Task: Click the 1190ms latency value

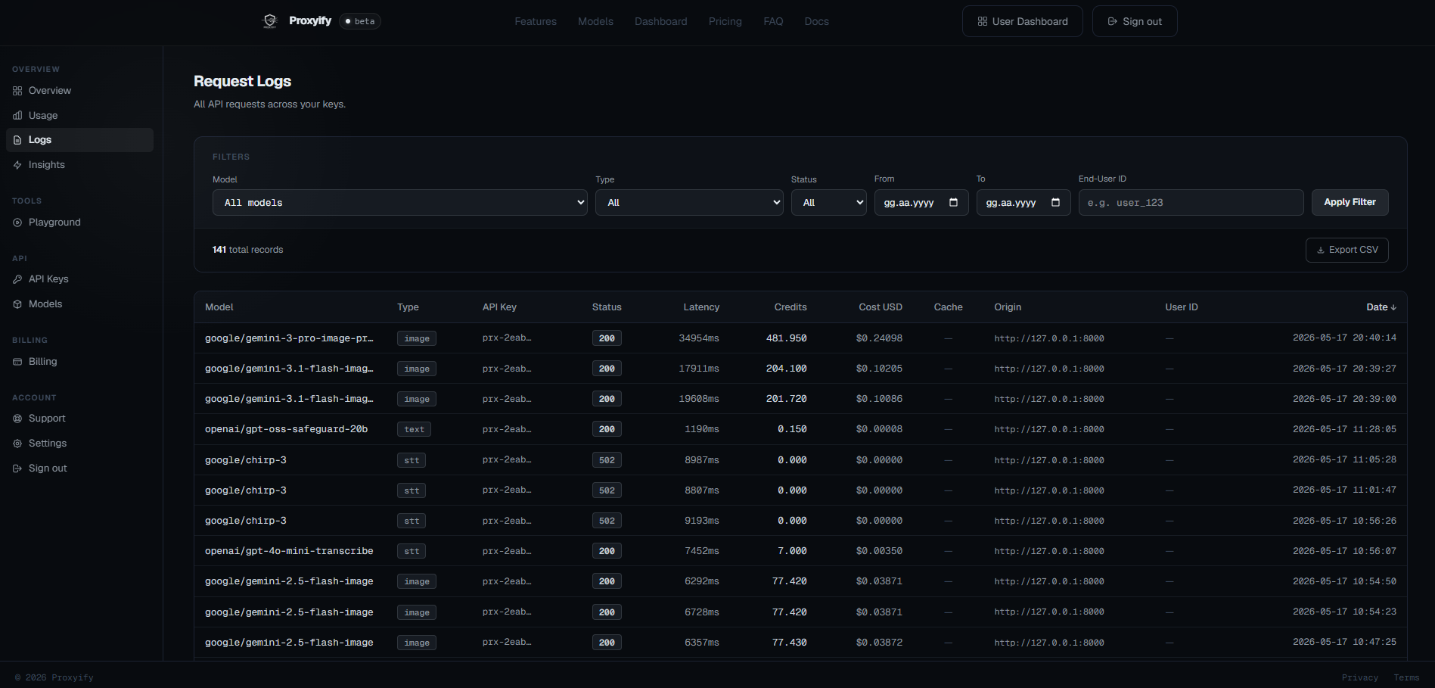Action: [702, 429]
